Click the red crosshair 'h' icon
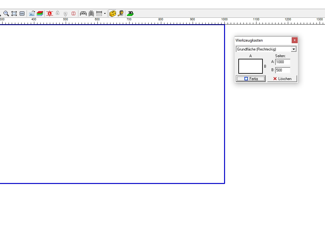This screenshot has height=244, width=325. coord(50,13)
